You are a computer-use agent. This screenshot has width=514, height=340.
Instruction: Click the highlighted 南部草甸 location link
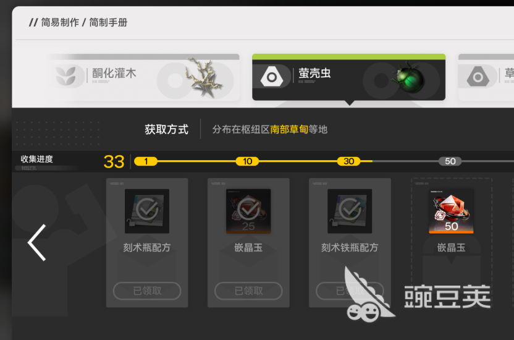coord(289,129)
